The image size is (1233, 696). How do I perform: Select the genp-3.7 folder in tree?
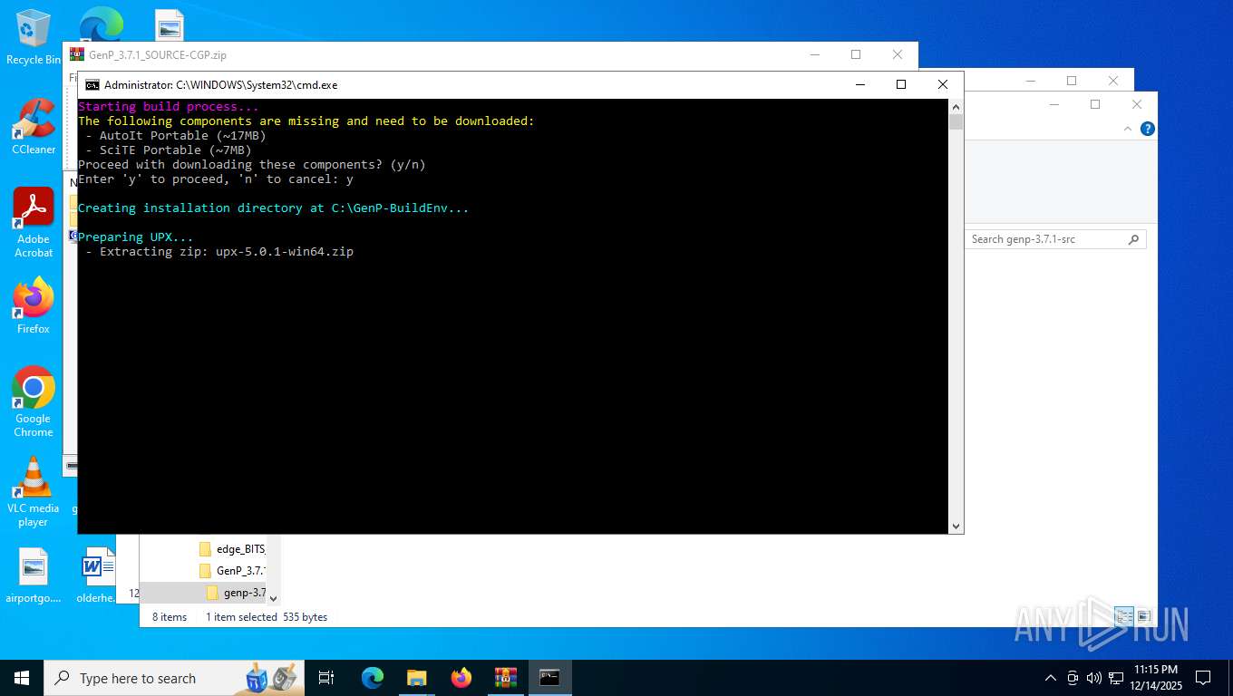click(x=236, y=593)
